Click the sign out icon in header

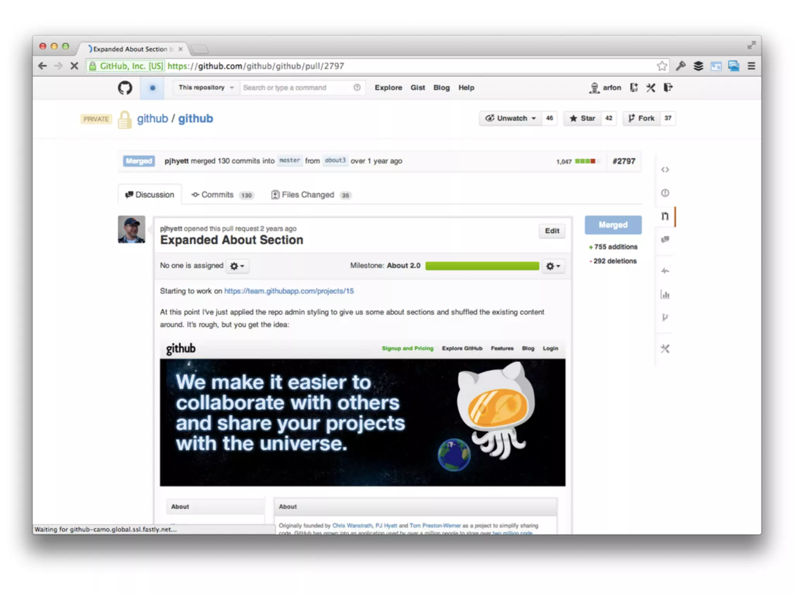click(668, 88)
